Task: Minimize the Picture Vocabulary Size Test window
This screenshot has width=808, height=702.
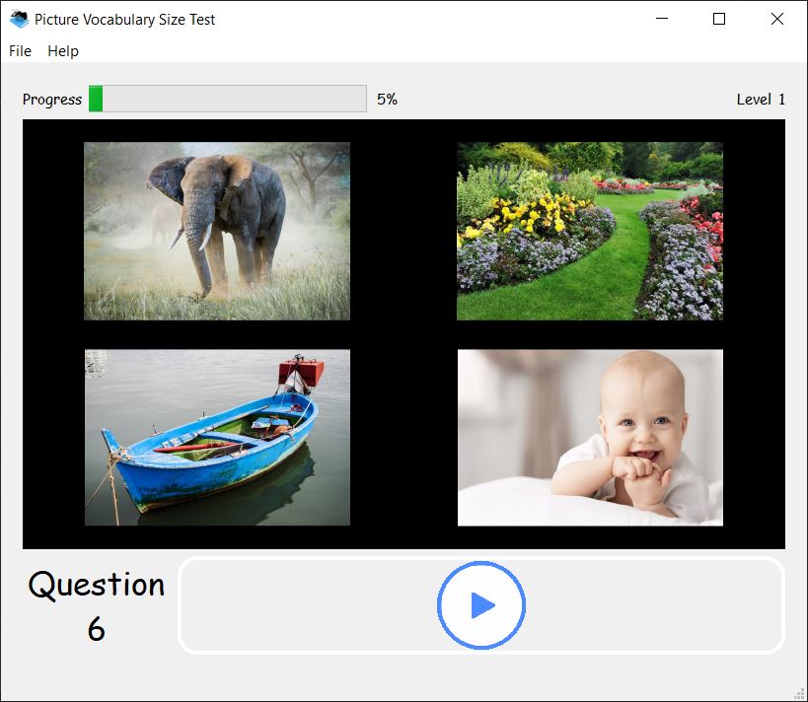Action: 661,19
